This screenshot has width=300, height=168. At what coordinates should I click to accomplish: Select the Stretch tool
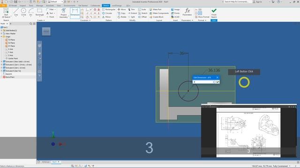pos(142,13)
